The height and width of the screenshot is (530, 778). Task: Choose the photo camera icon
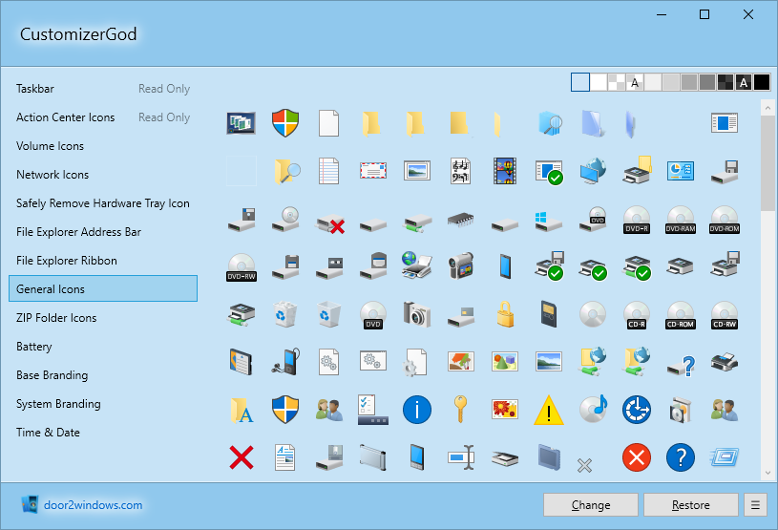[x=417, y=314]
